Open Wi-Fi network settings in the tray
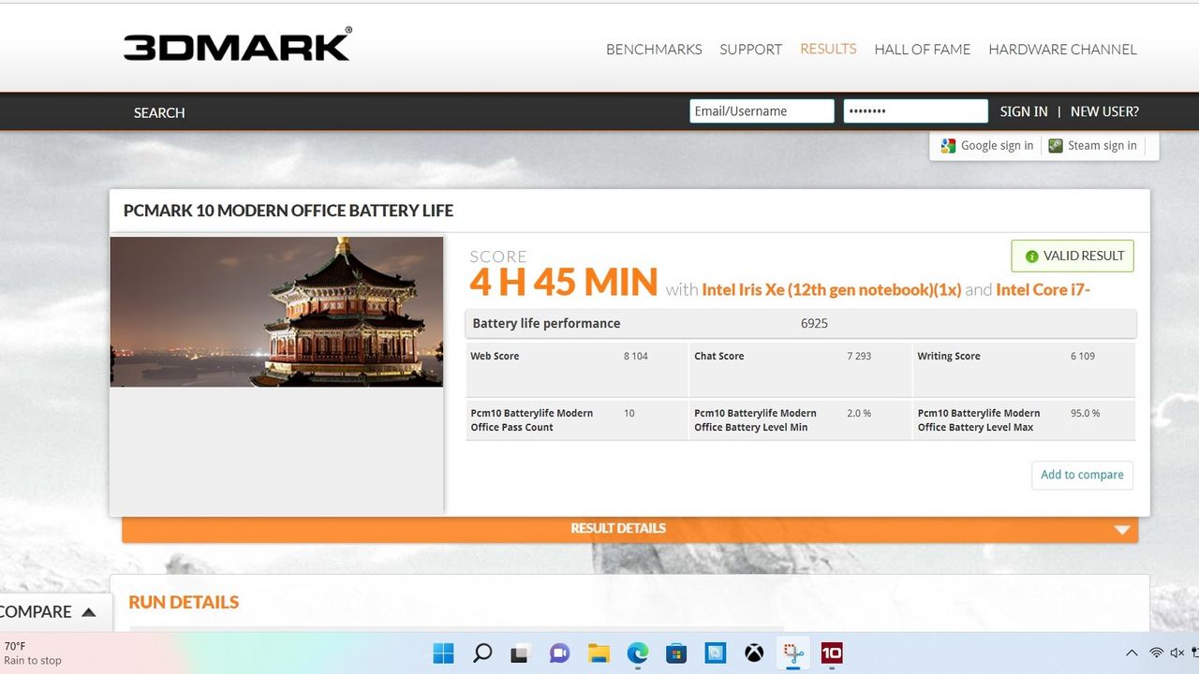This screenshot has height=674, width=1199. click(1157, 652)
